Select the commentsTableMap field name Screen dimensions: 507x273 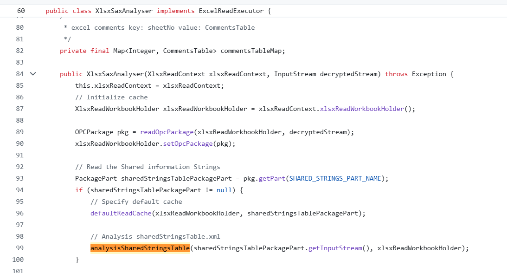[x=251, y=51]
